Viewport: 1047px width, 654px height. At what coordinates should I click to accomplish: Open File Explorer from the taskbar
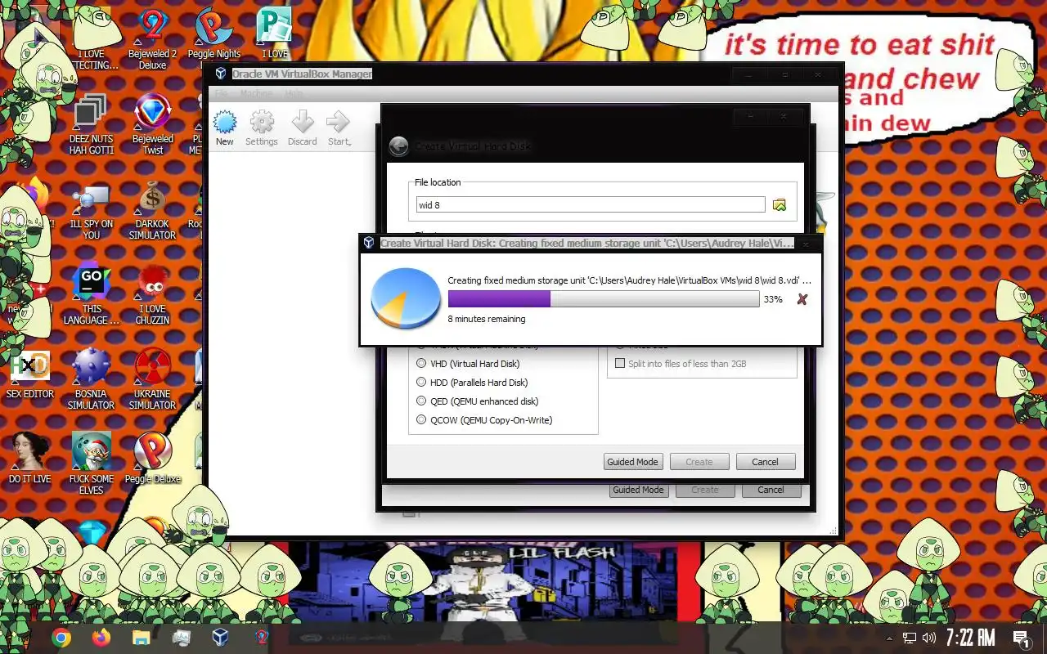point(142,638)
